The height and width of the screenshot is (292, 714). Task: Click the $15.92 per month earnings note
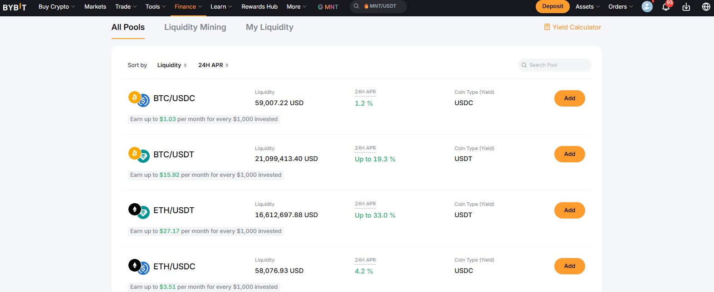(205, 175)
